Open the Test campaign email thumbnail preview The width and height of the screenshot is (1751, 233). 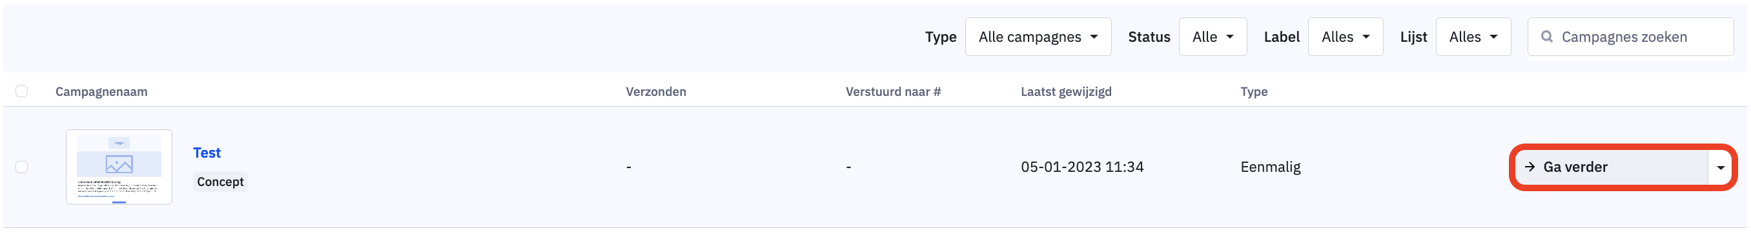(x=119, y=167)
